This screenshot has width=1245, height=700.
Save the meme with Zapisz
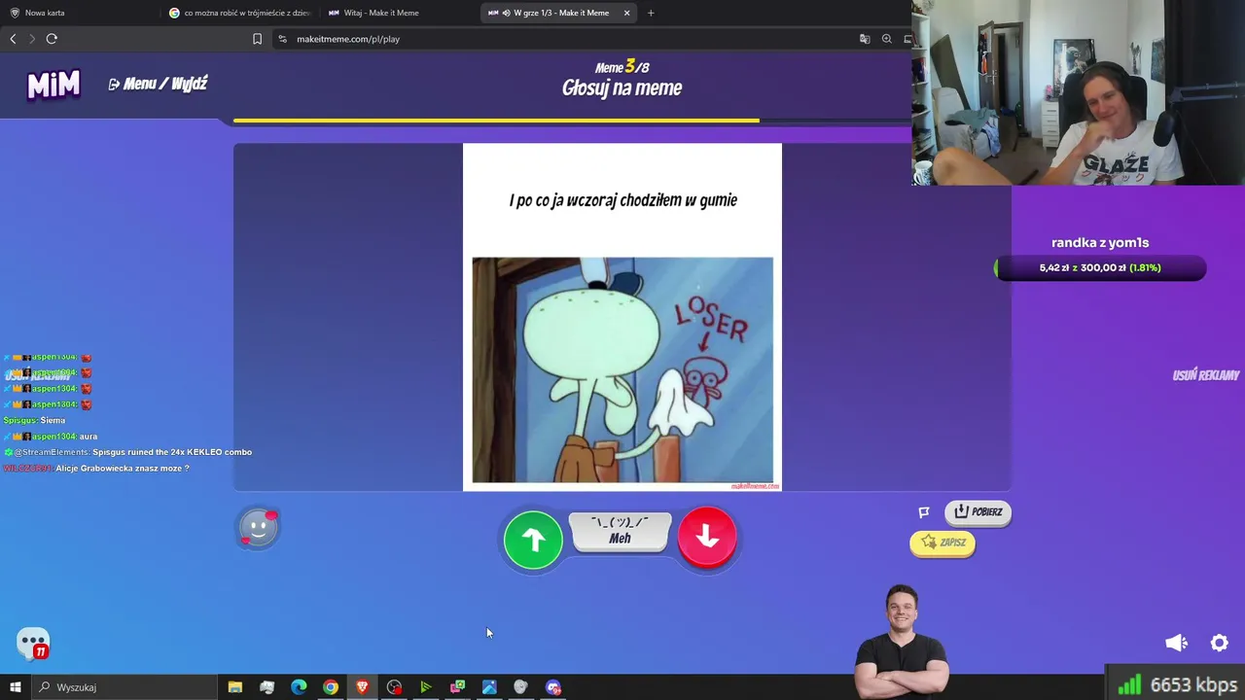(x=943, y=543)
